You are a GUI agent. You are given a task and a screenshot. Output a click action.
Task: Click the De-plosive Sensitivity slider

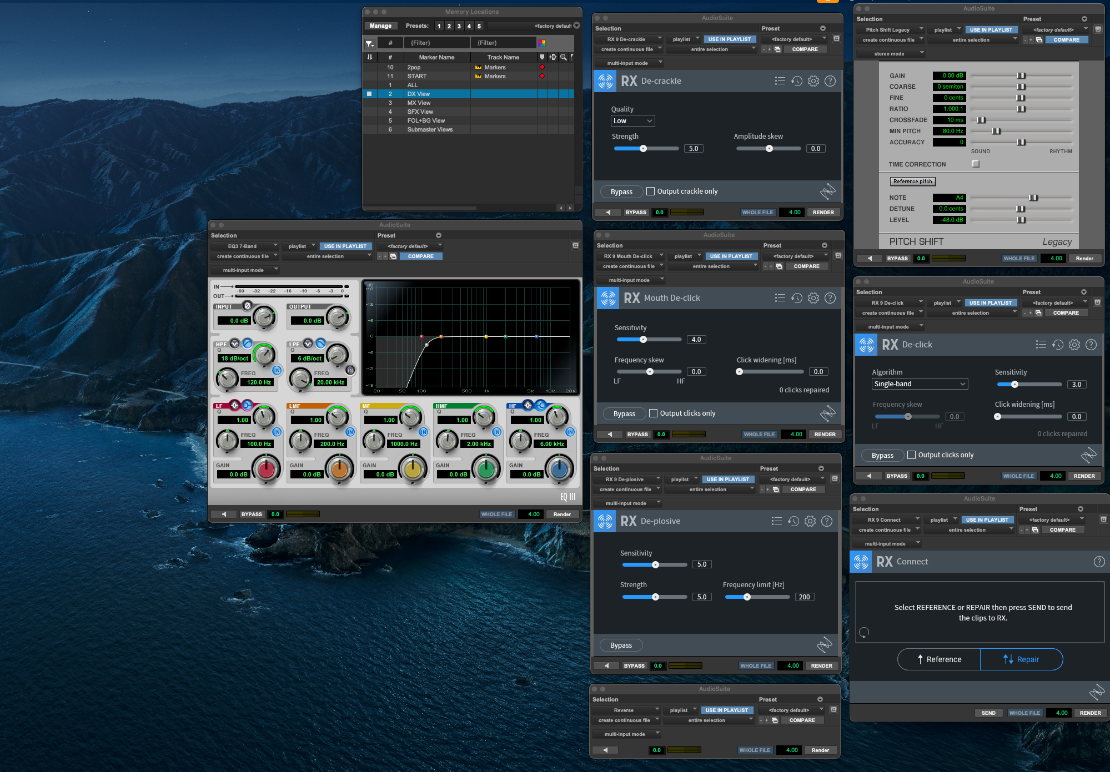655,564
